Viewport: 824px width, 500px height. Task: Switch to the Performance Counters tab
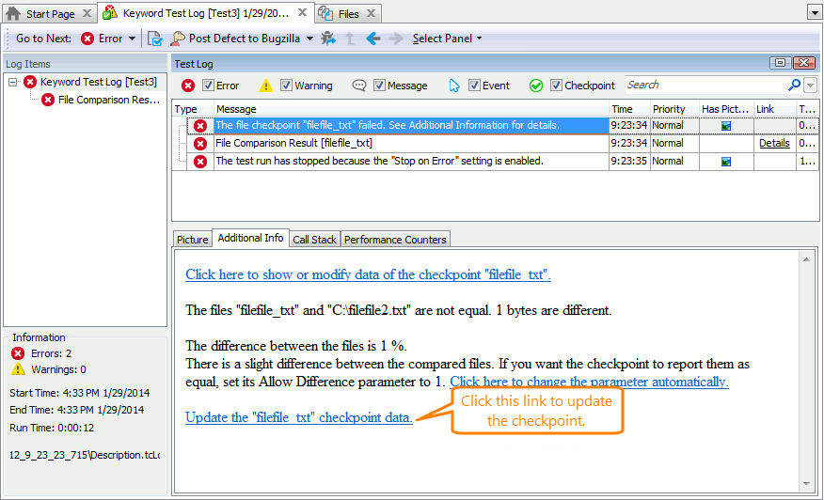tap(395, 240)
